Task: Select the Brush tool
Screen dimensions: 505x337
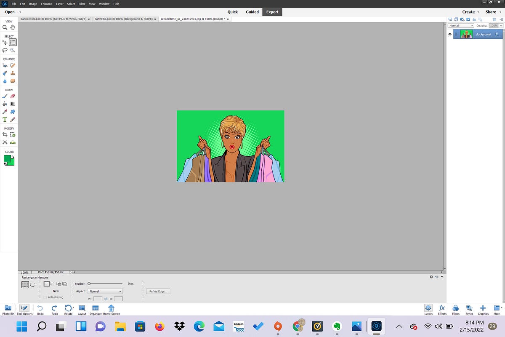Action: [x=5, y=96]
